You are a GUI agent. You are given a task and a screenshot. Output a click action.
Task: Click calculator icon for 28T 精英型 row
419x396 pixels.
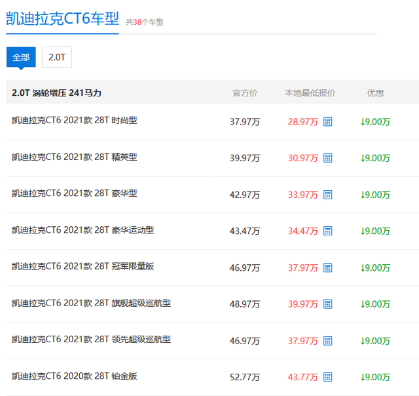[328, 158]
